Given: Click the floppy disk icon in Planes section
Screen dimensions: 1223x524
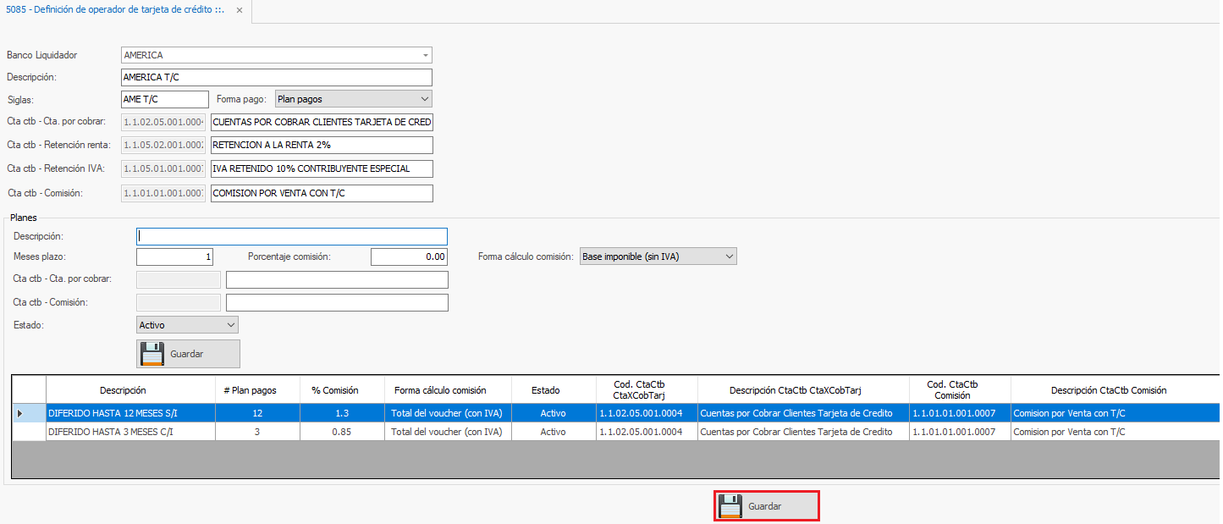Looking at the screenshot, I should click(x=152, y=354).
